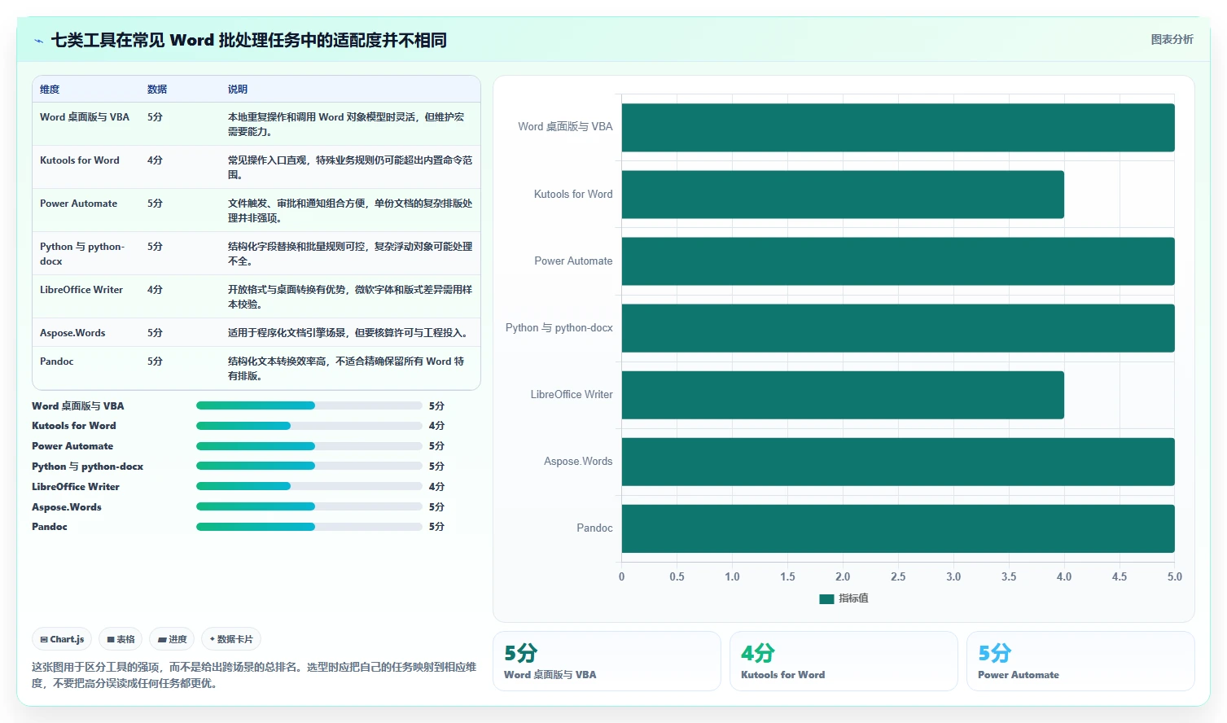Image resolution: width=1227 pixels, height=723 pixels.
Task: Click the Word 桌面版与 VBA progress bar
Action: 309,405
